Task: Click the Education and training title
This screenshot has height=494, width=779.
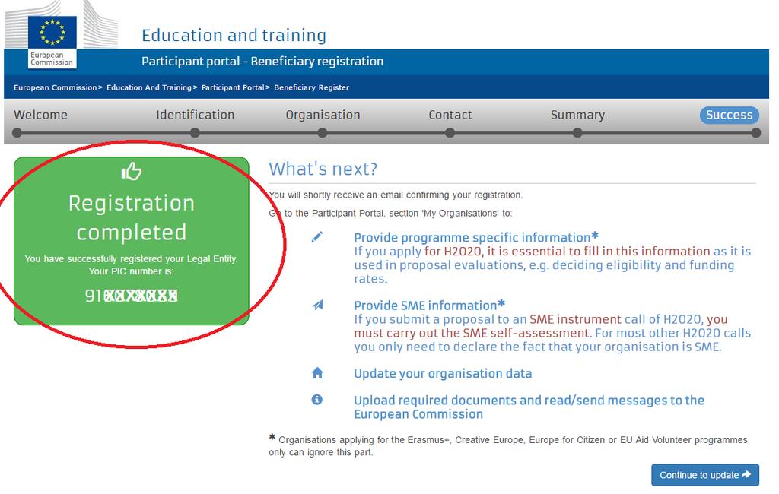Action: tap(234, 35)
